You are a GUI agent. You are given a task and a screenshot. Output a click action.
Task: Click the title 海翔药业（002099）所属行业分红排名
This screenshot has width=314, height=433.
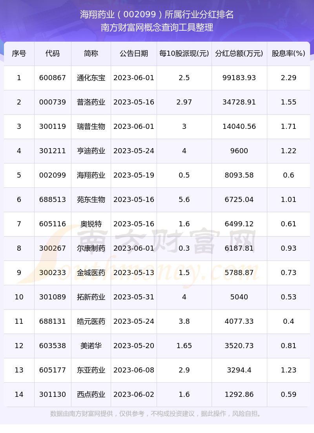pyautogui.click(x=157, y=15)
